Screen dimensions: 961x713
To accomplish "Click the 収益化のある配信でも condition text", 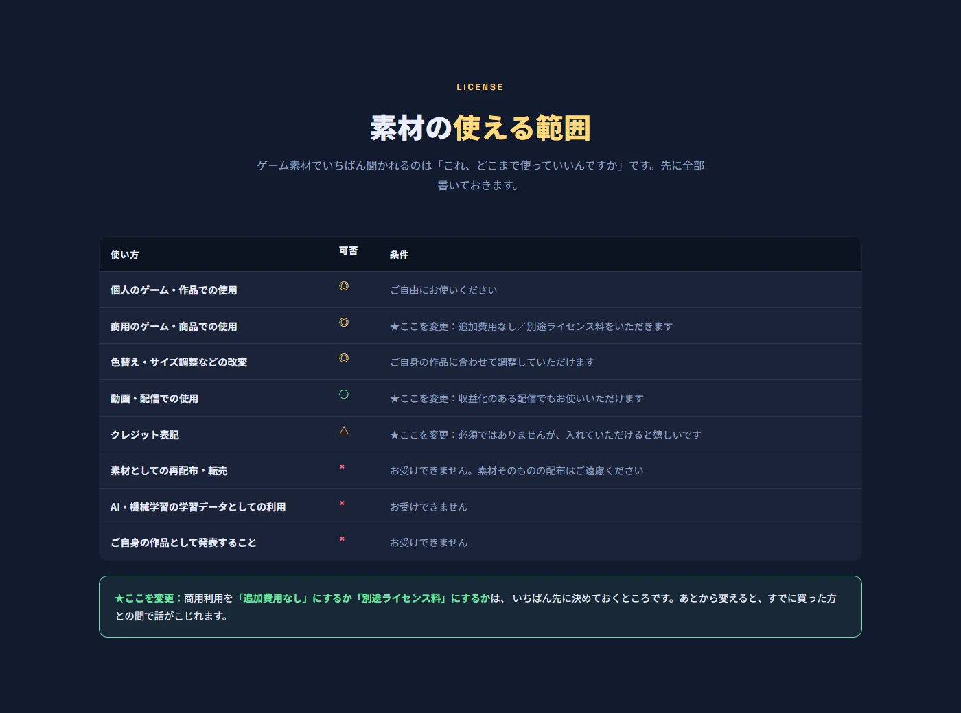I will 517,399.
